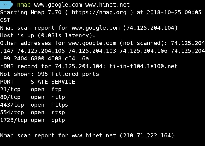Click www.google.com in the command line

(x=58, y=5)
